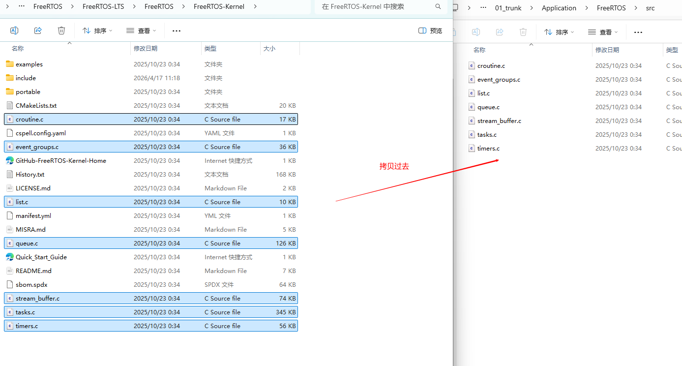Select croutine.c in src window
The image size is (682, 366).
pyautogui.click(x=491, y=65)
